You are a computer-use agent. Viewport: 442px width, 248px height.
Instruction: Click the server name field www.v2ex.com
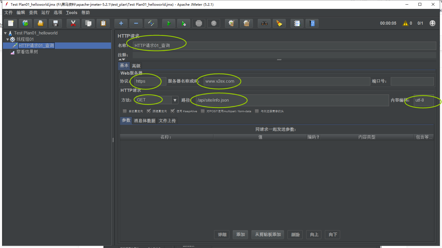point(287,81)
